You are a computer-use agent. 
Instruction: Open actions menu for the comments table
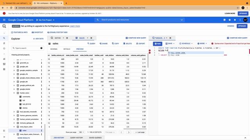[x=42, y=97]
